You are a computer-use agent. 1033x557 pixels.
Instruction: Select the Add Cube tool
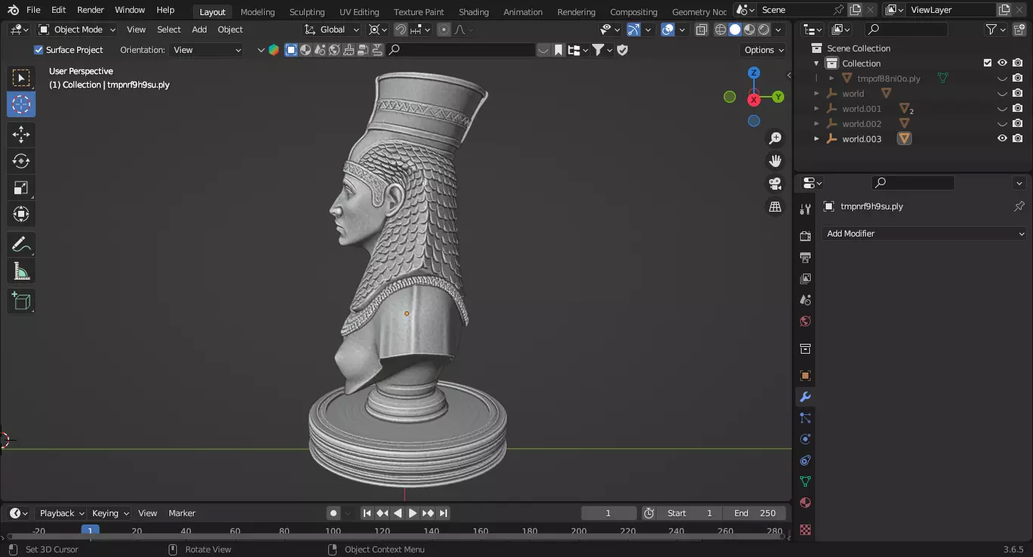click(21, 301)
